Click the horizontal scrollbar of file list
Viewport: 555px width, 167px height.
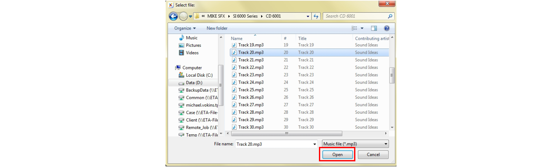(x=286, y=133)
